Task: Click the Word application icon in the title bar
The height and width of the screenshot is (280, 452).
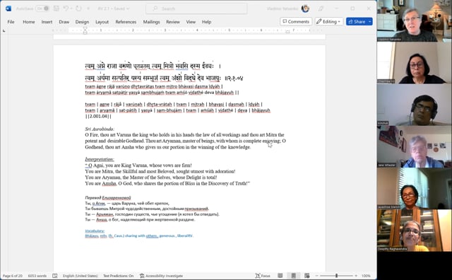Action: [8, 8]
